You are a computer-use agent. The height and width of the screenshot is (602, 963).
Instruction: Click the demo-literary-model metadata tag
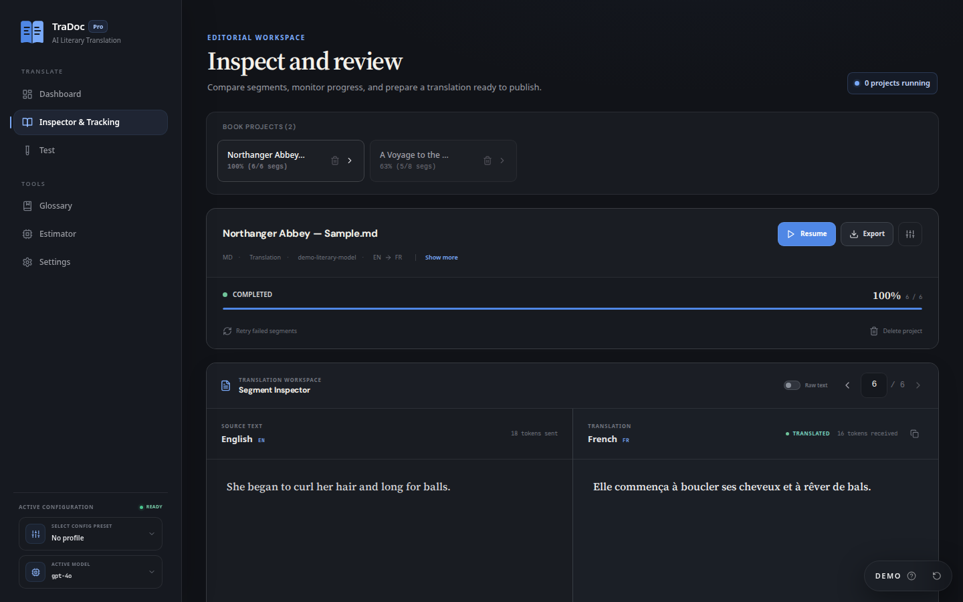327,258
